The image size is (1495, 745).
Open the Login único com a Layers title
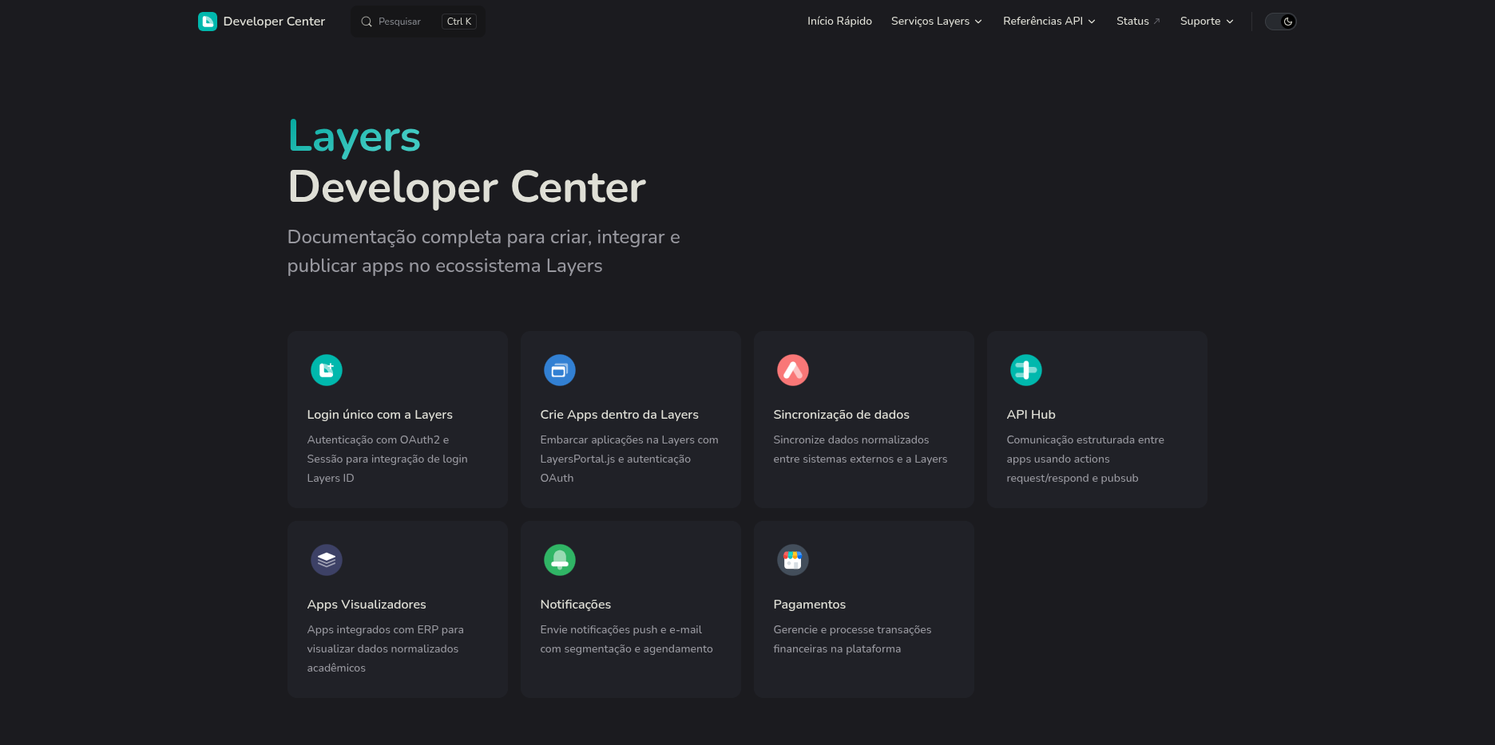coord(379,415)
